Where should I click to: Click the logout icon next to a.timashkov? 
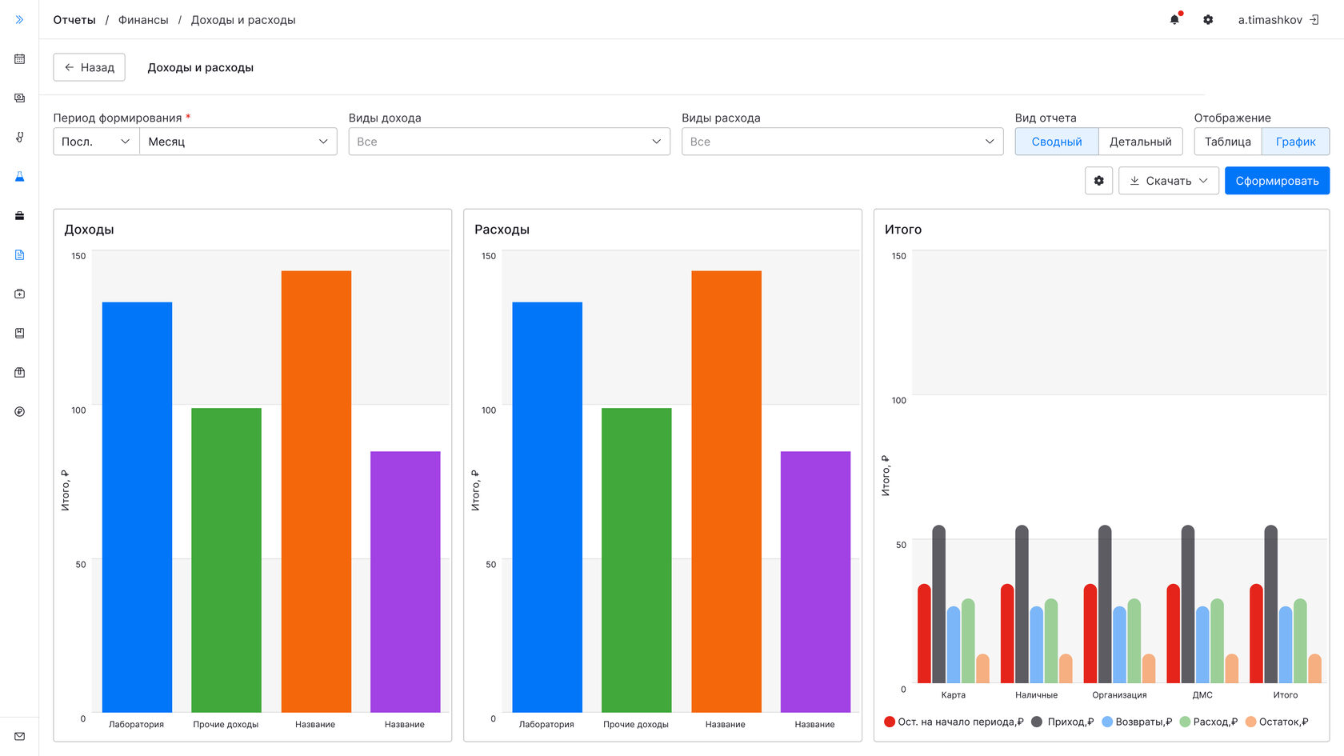pos(1314,20)
